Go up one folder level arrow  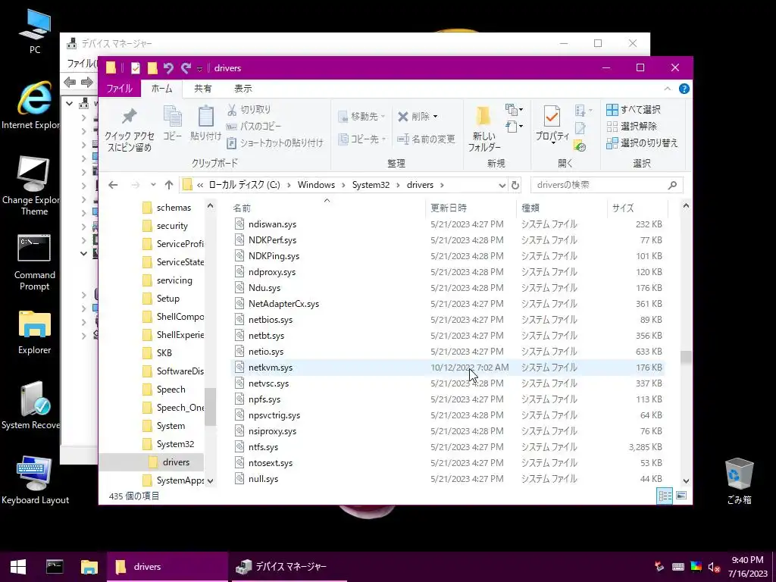(x=169, y=185)
